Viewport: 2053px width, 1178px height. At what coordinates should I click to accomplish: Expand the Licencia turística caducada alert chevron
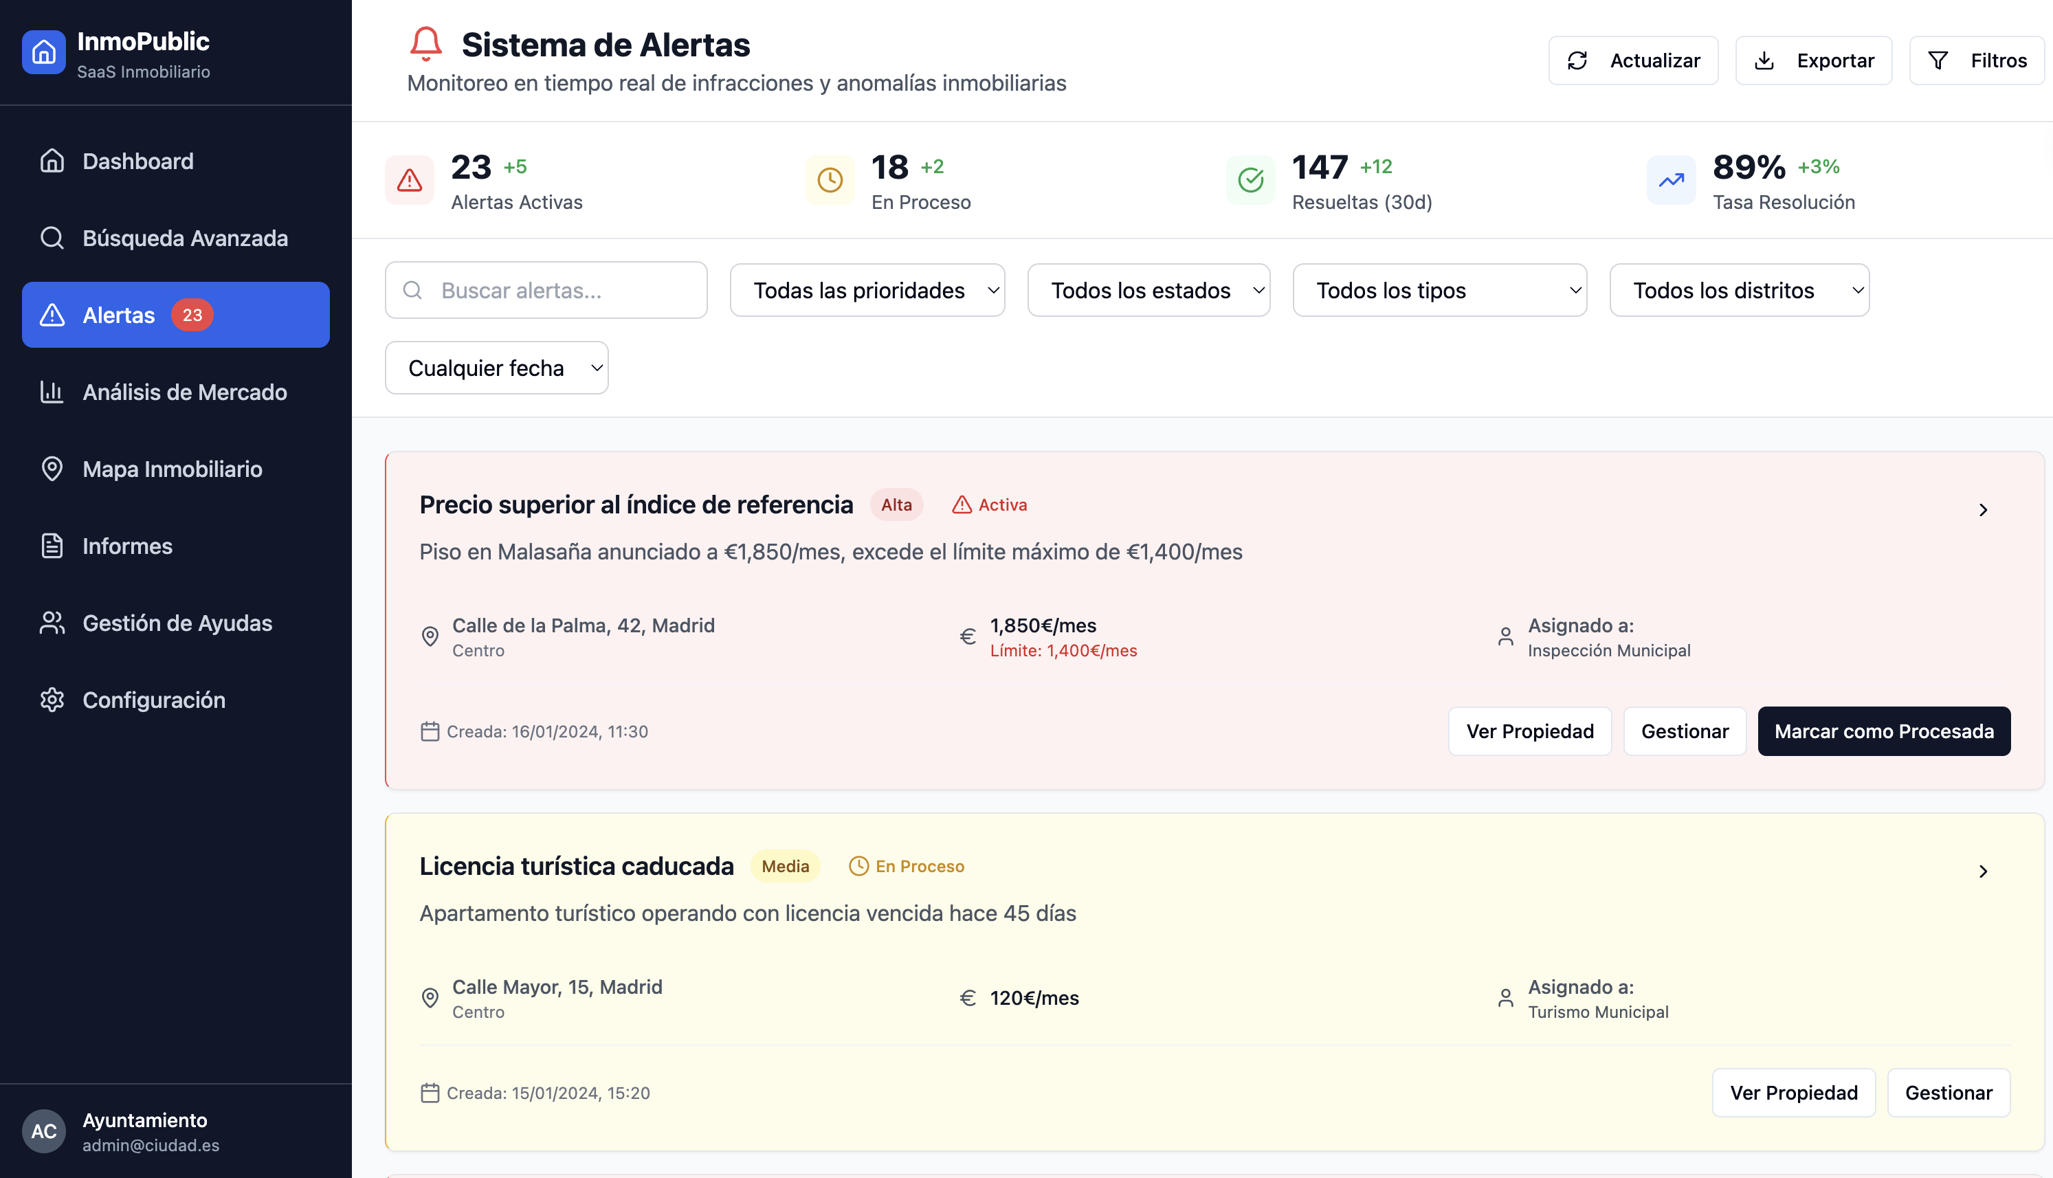coord(1983,871)
